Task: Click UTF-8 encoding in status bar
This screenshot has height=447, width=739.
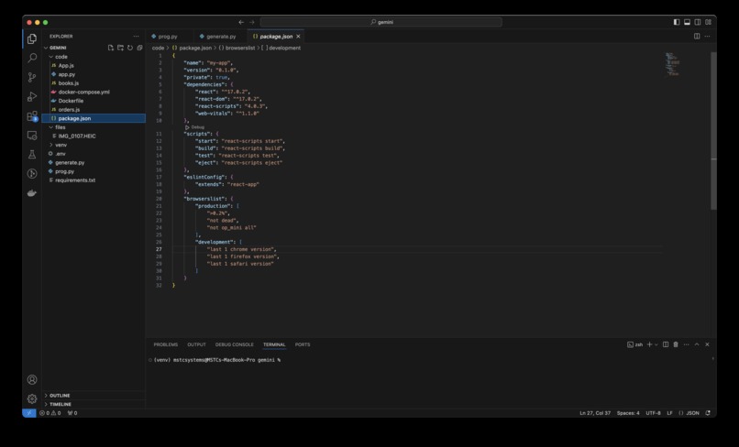Action: coord(653,413)
